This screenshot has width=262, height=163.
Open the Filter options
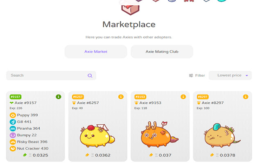point(197,75)
